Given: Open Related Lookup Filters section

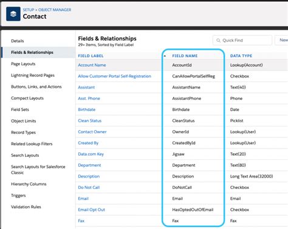Looking at the screenshot, I should [x=32, y=144].
